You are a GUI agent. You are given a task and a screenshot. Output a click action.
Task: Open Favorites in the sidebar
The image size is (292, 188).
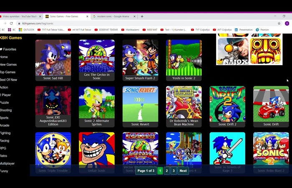[x=8, y=49]
